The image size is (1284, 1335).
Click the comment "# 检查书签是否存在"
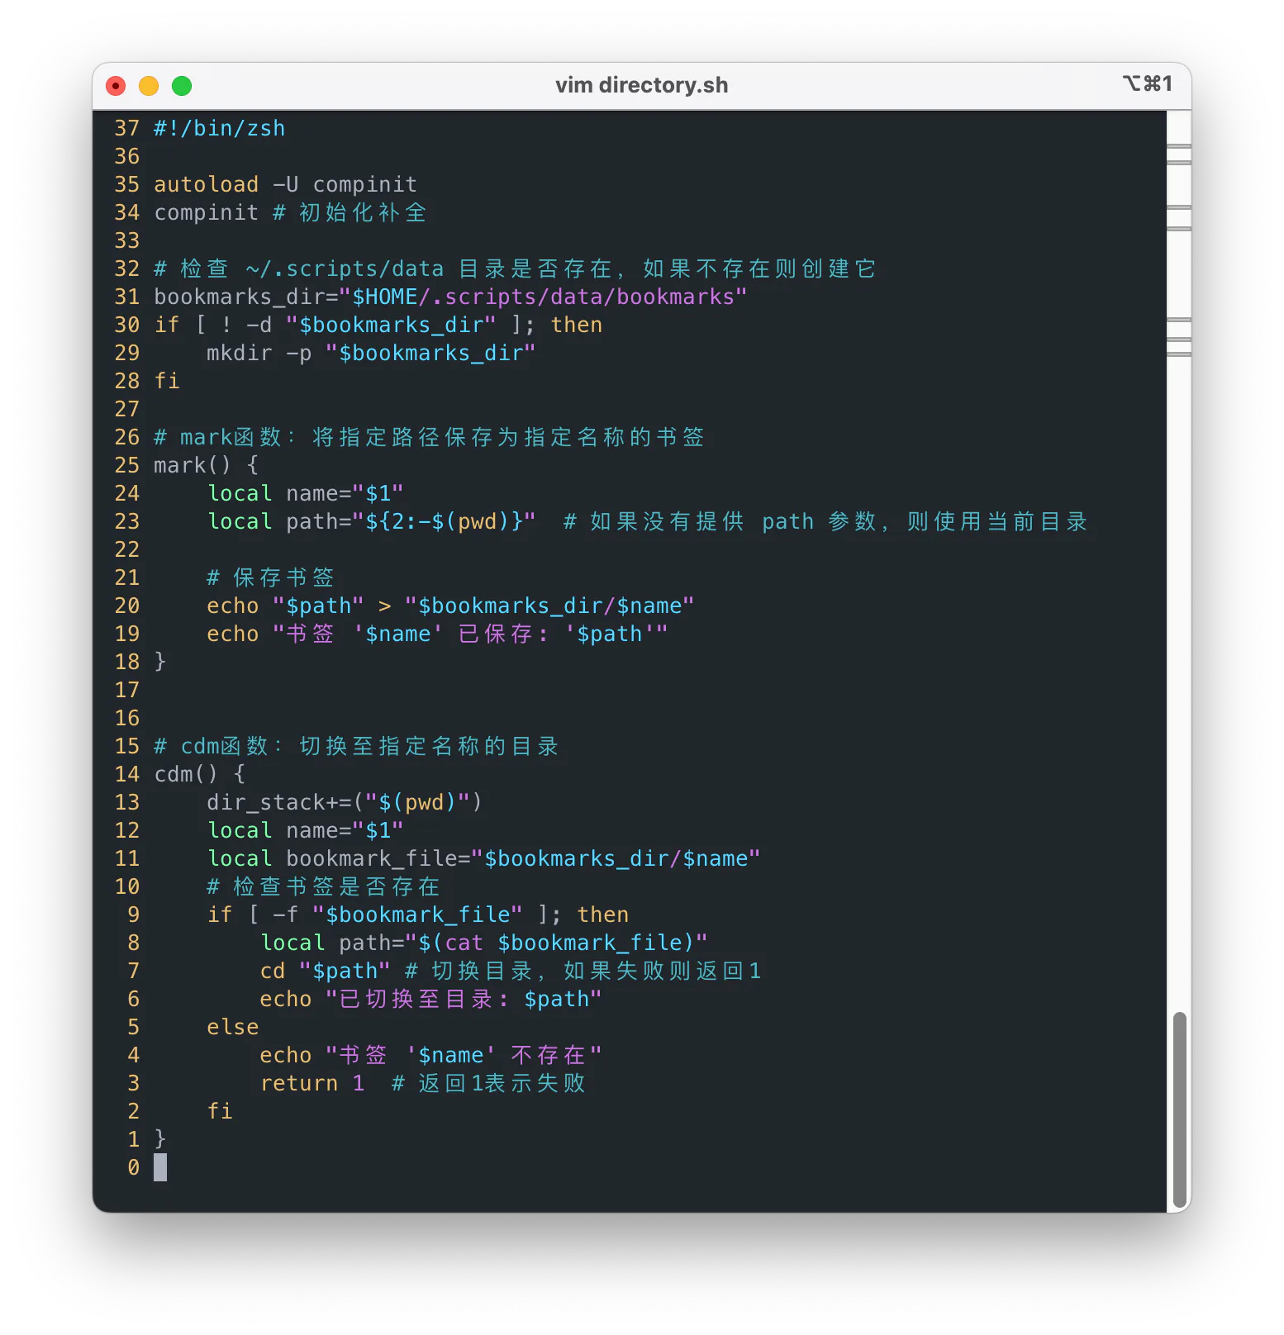[x=323, y=887]
